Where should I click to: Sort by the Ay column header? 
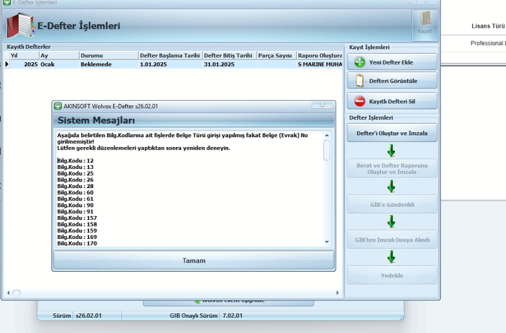click(59, 56)
